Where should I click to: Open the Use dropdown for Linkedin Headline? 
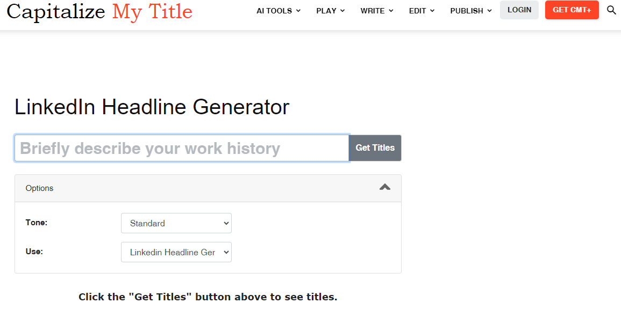click(176, 252)
